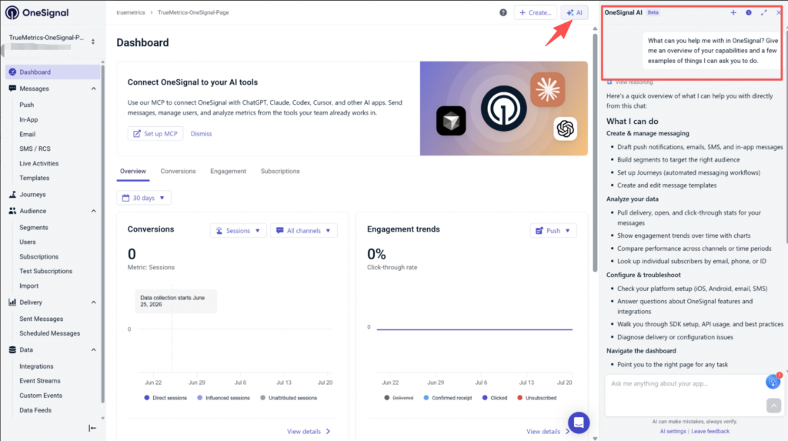This screenshot has width=788, height=441.
Task: Toggle Unattributed sessions legend item
Action: [x=288, y=398]
